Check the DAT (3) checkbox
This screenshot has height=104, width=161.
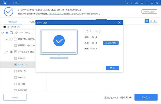tap(16, 77)
